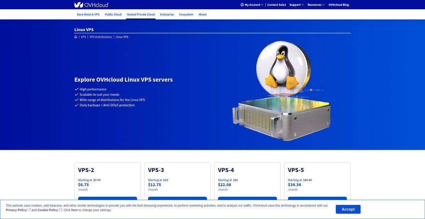Click the VPS-4 plan title
Viewport: 425px width, 219px height.
[226, 170]
